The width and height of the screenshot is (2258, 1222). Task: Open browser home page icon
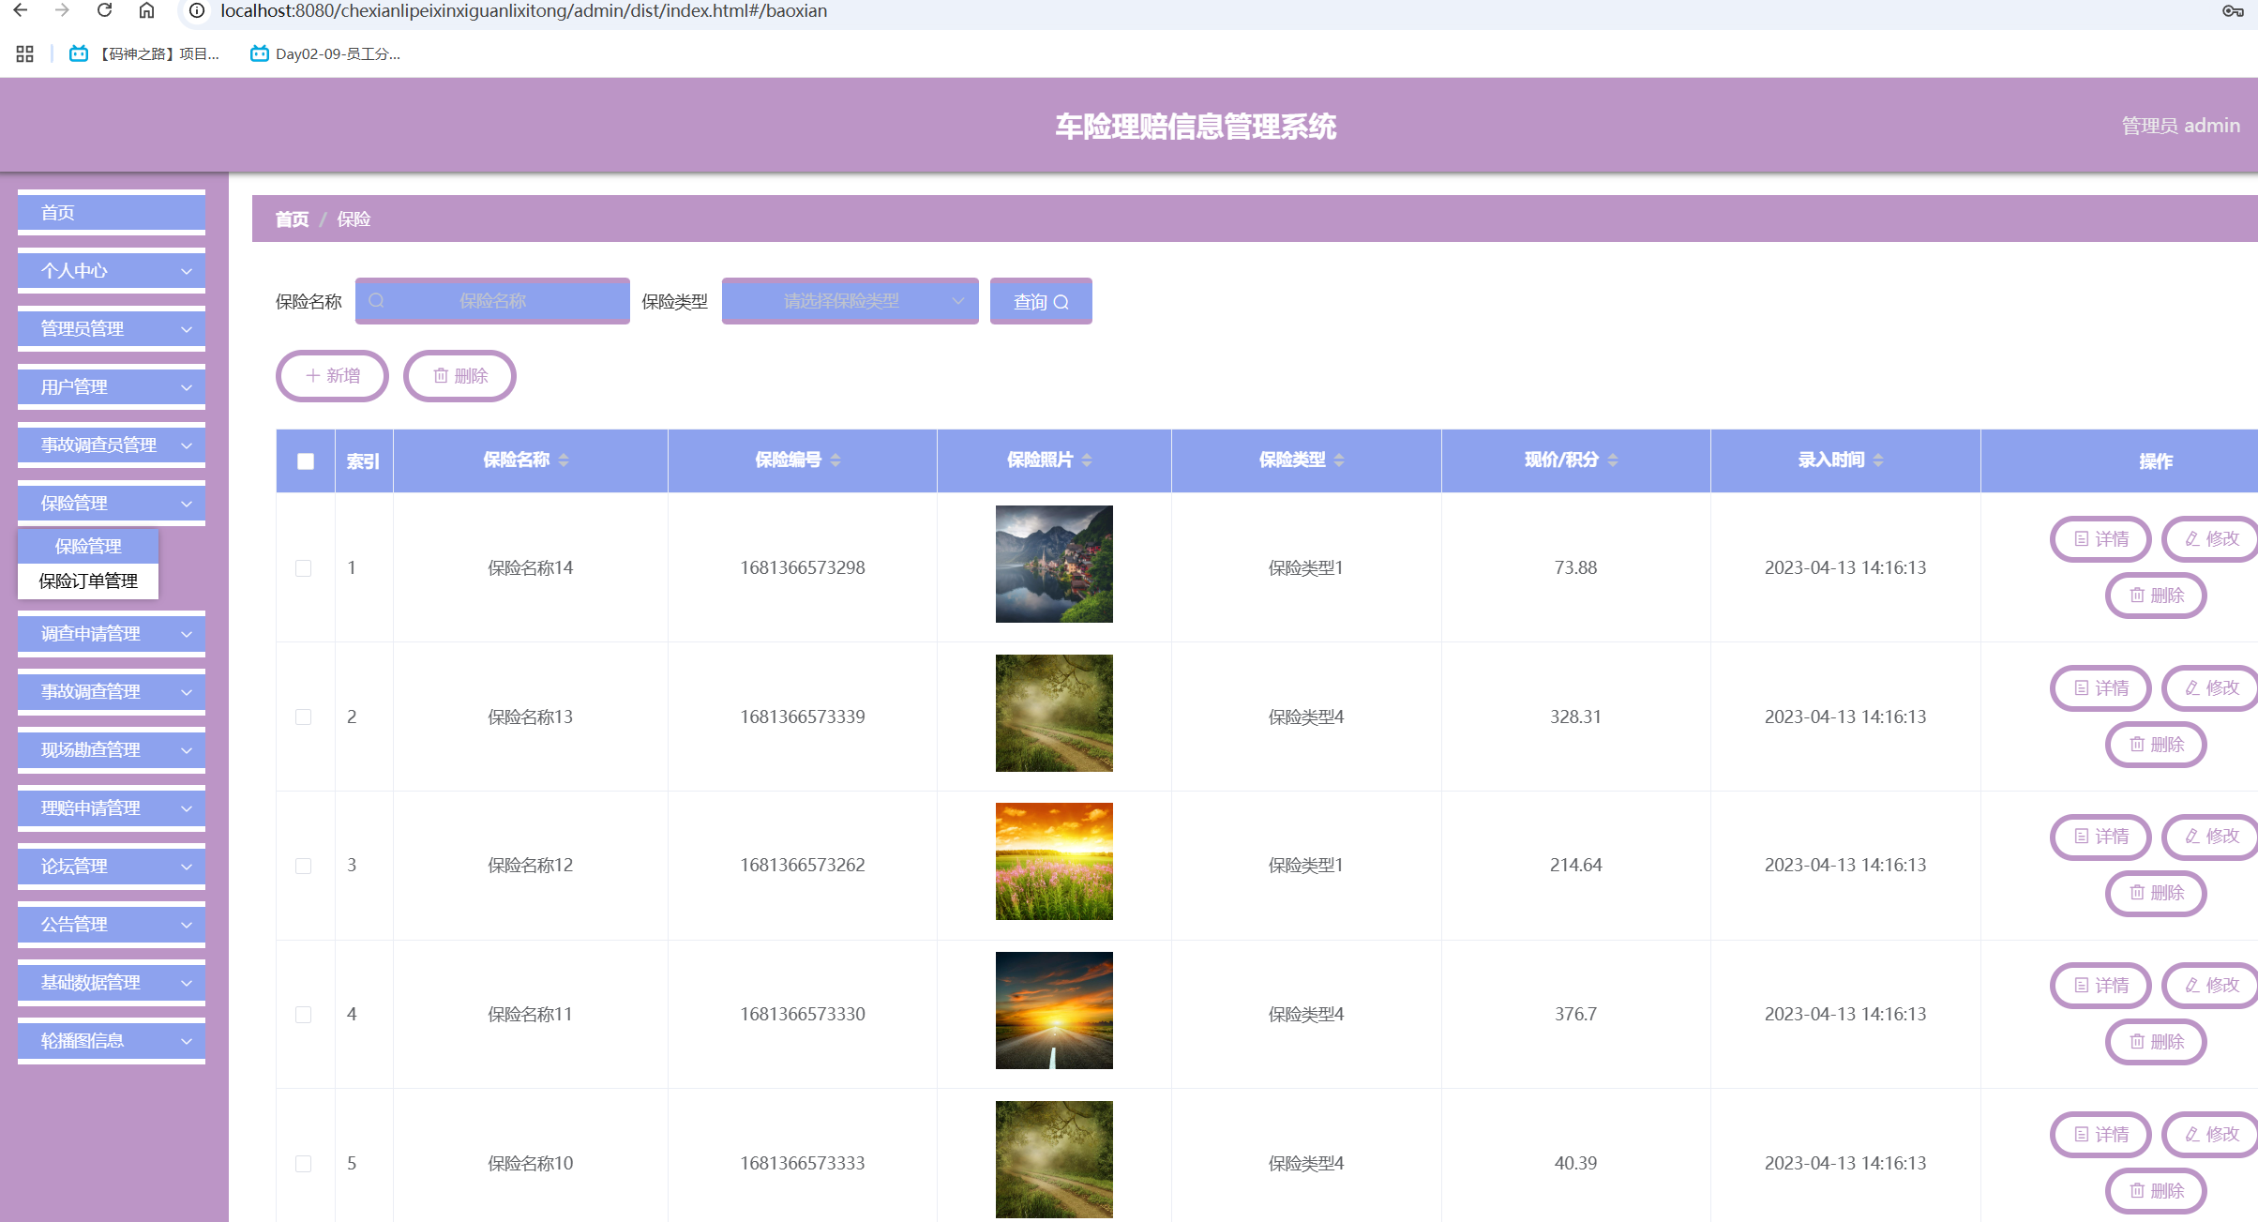pyautogui.click(x=146, y=10)
